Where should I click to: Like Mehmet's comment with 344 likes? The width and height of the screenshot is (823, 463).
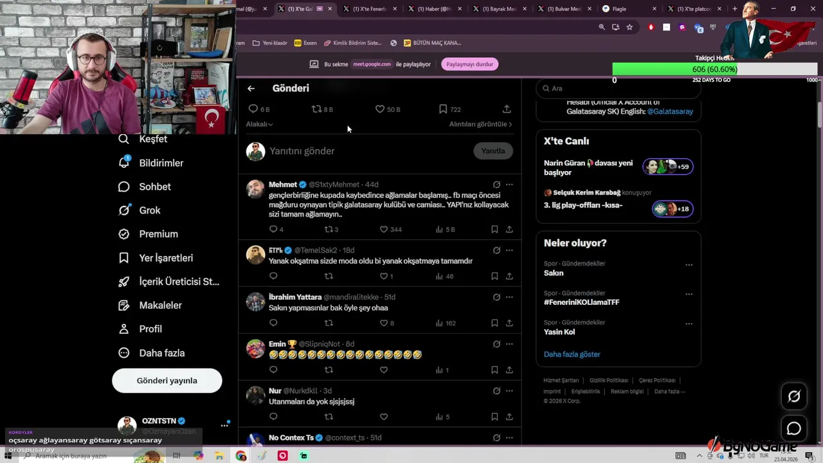(x=390, y=230)
